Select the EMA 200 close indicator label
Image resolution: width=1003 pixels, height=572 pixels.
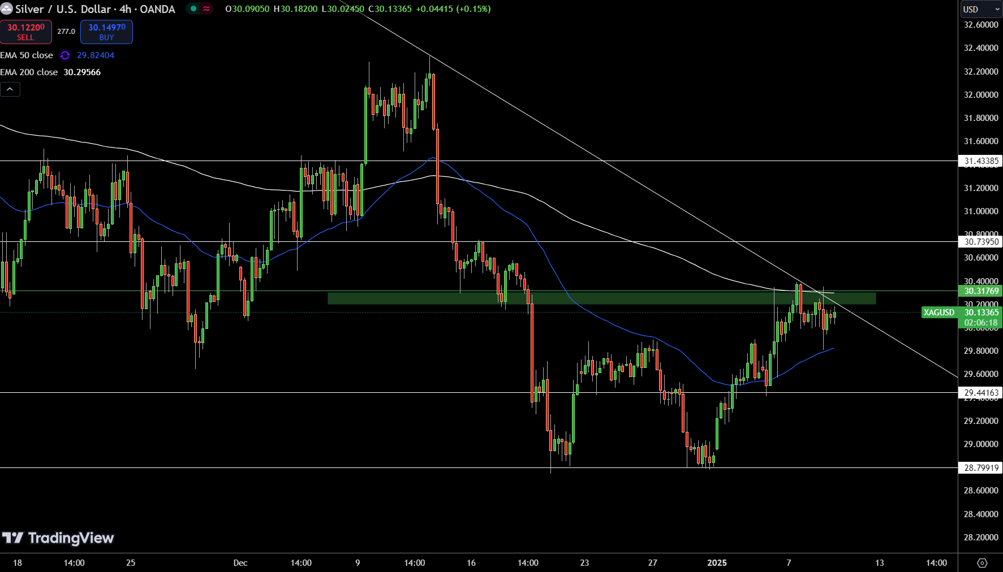29,72
